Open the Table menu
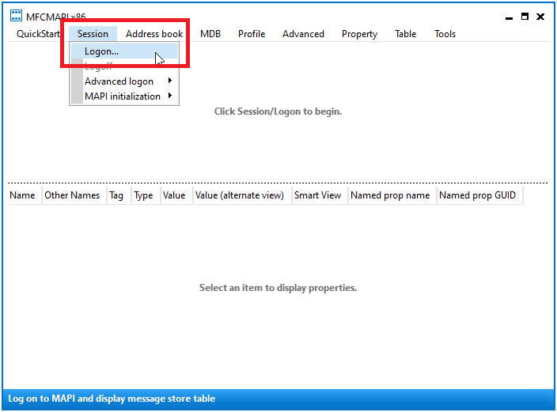 click(406, 34)
